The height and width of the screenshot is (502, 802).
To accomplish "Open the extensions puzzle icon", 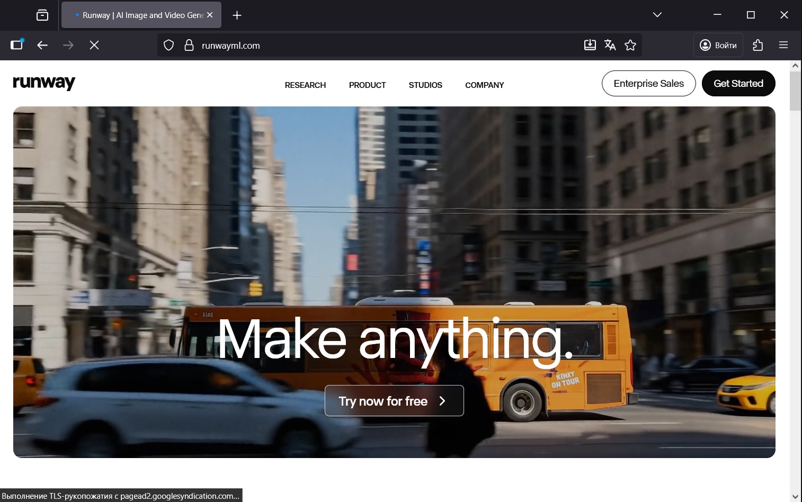I will tap(758, 45).
